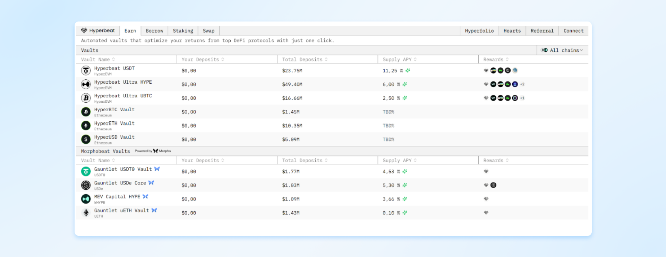Open the Hearts page
This screenshot has height=257, width=666.
tap(512, 31)
